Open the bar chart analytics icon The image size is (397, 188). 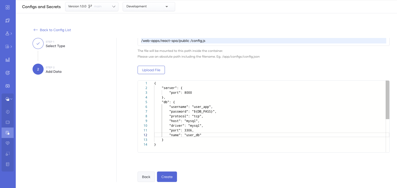(x=8, y=60)
